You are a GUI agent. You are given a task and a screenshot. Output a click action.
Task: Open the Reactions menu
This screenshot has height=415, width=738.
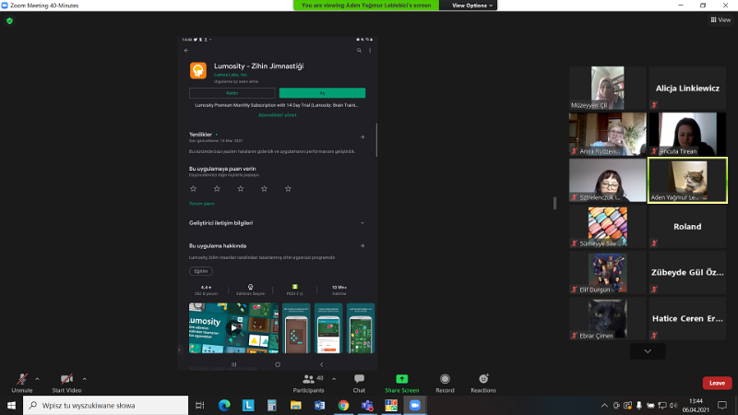[x=483, y=383]
